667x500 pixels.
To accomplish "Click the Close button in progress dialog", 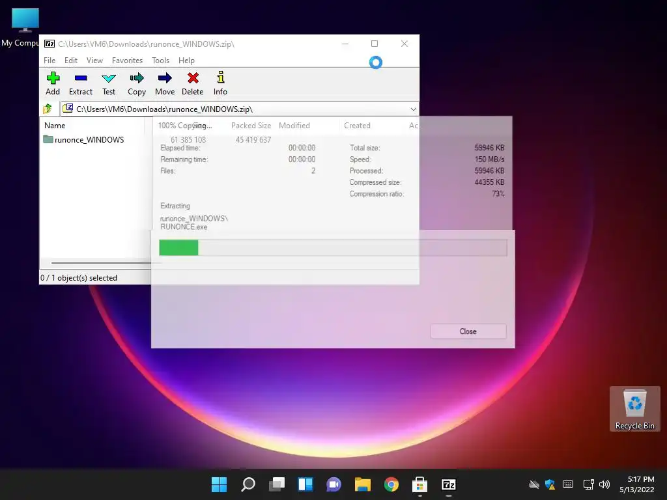I will tap(468, 331).
